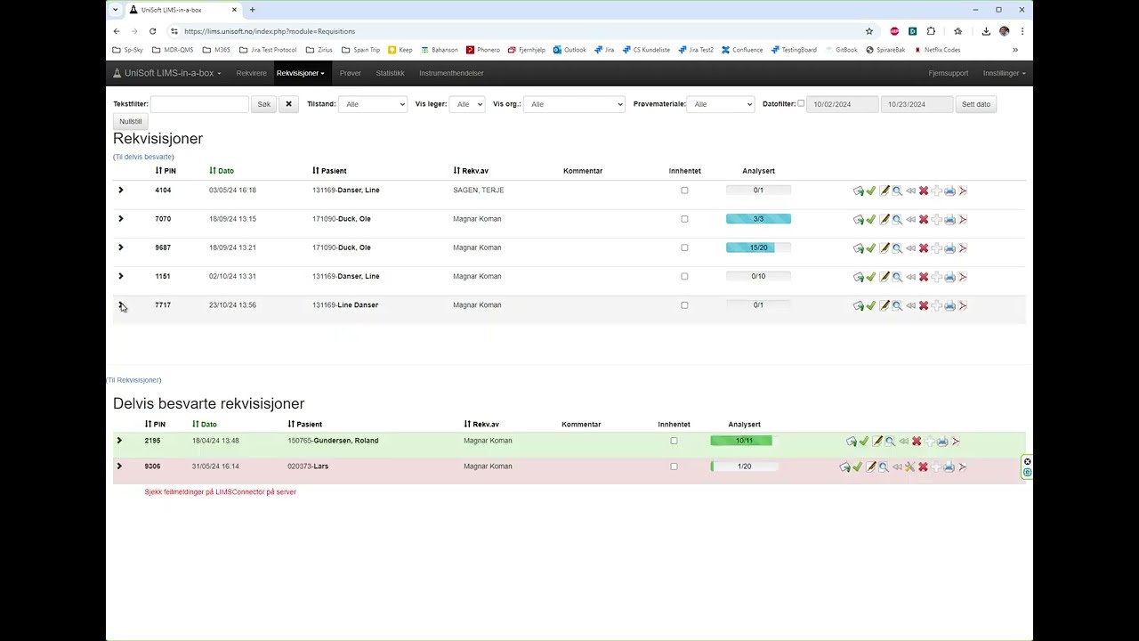Click the black X on the side widget
The width and height of the screenshot is (1139, 641).
pyautogui.click(x=1027, y=461)
